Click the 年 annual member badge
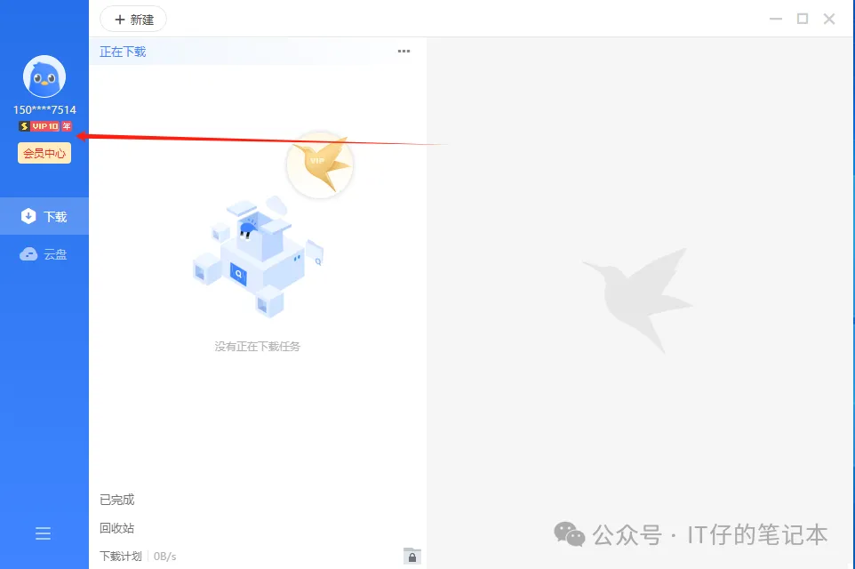855x569 pixels. 67,126
